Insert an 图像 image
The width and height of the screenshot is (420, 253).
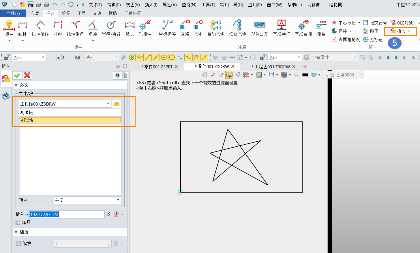tap(371, 31)
